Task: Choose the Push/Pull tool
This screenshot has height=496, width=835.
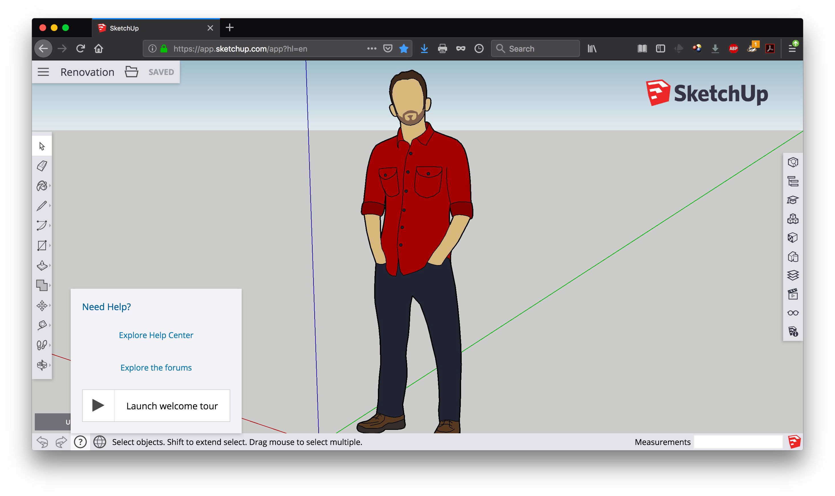Action: click(x=42, y=266)
